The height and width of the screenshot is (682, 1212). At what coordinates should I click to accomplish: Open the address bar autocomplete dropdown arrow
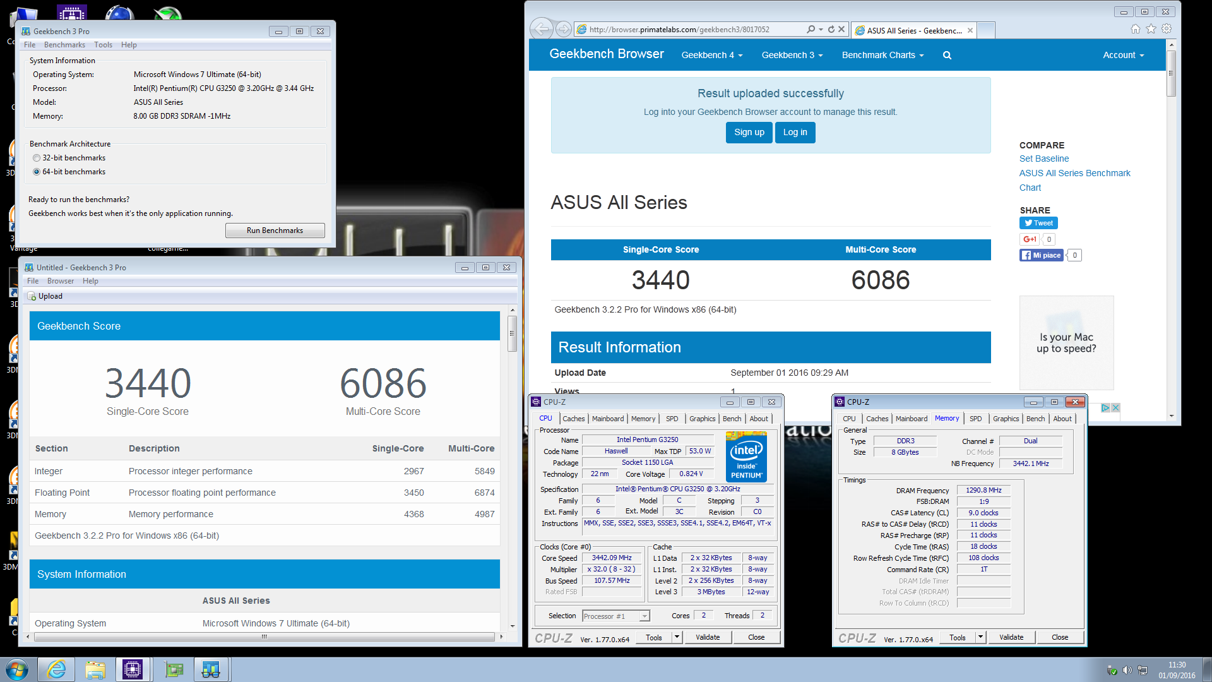[x=821, y=30]
